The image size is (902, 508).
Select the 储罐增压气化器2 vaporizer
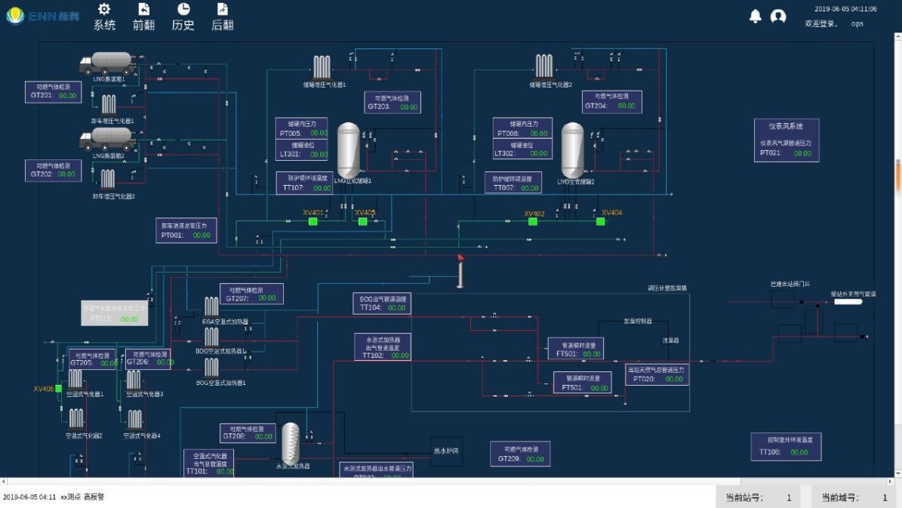click(544, 66)
